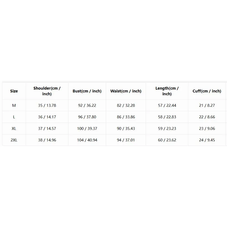
Task: Click waist value 90 / 35.43
Action: click(x=126, y=129)
